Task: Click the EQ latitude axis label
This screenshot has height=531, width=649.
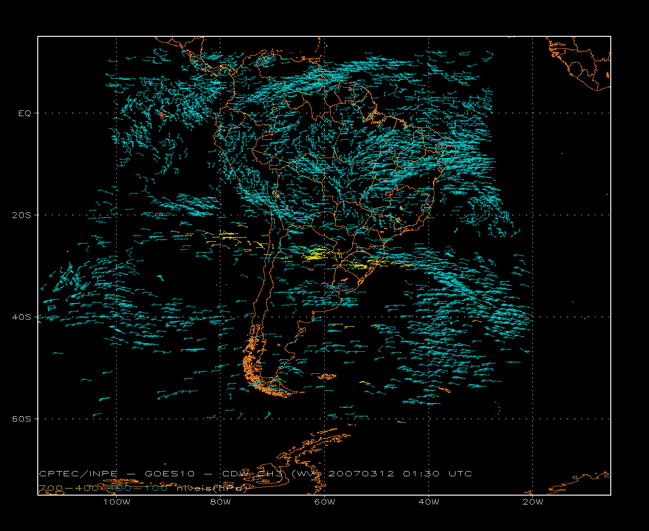Action: coord(25,113)
